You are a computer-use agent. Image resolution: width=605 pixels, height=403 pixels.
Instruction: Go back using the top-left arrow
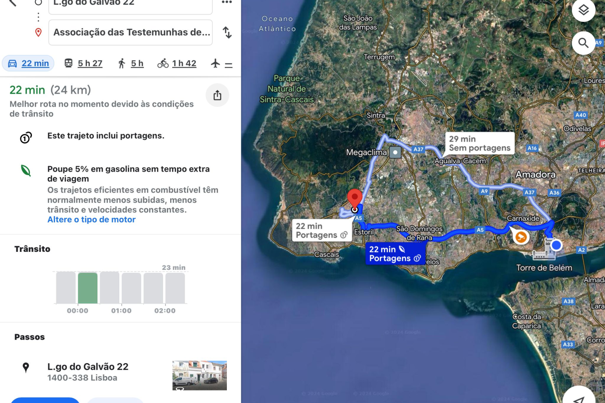[13, 3]
